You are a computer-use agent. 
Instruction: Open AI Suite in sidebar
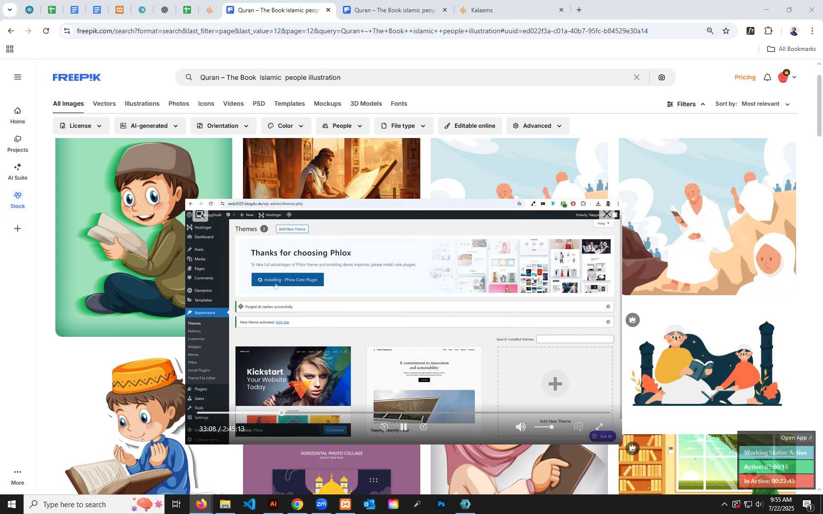click(18, 172)
